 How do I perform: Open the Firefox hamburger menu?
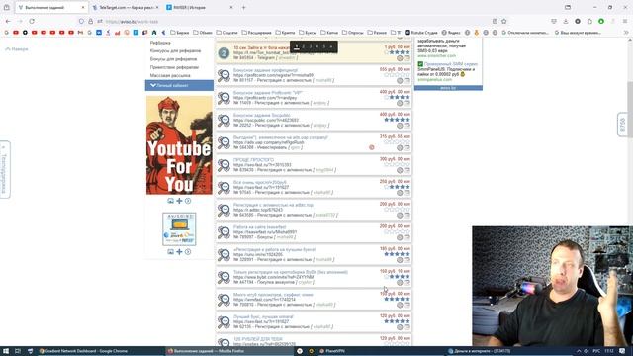pos(625,21)
